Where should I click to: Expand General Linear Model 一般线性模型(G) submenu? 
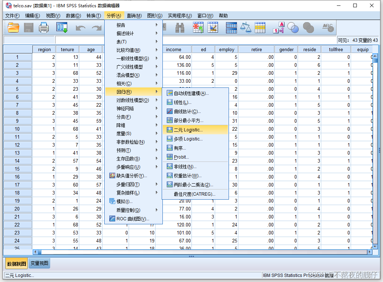[x=133, y=58]
